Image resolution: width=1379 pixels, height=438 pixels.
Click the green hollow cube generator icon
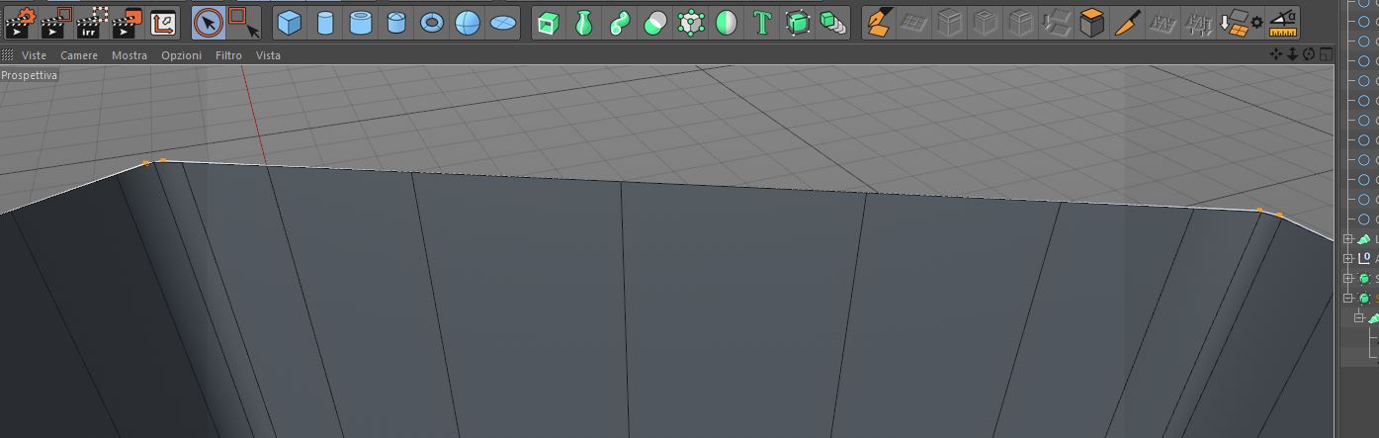tap(548, 22)
